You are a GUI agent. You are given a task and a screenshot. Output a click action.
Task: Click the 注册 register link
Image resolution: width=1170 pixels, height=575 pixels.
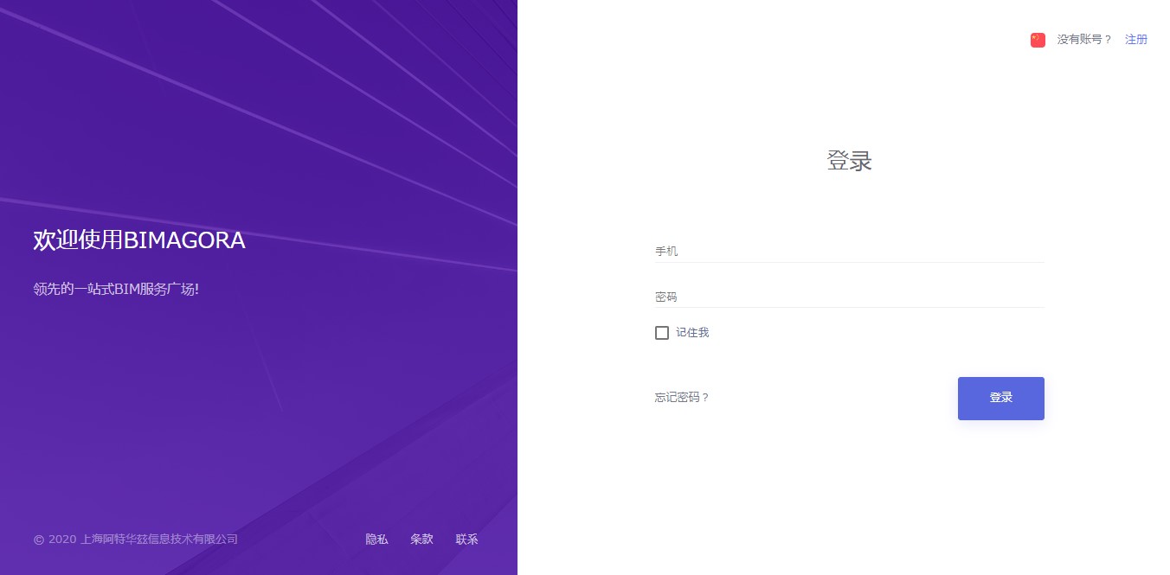(1136, 40)
